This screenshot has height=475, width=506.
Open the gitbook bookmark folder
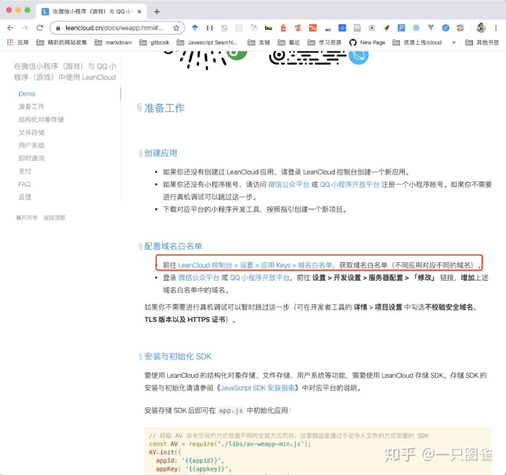pyautogui.click(x=154, y=42)
